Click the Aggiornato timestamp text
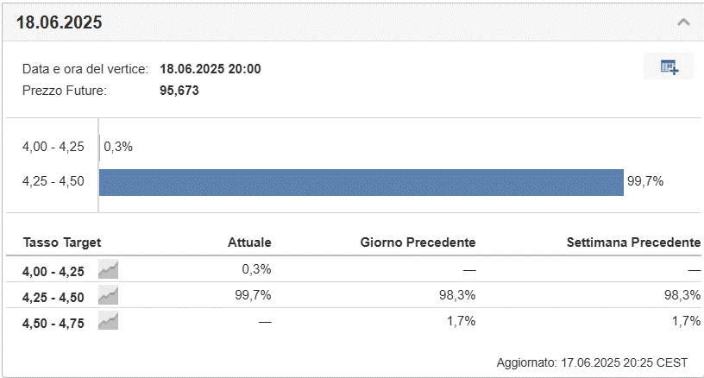 click(x=592, y=362)
